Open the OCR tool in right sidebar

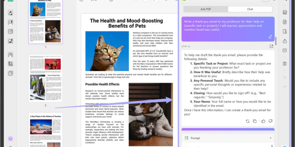[x=285, y=13]
